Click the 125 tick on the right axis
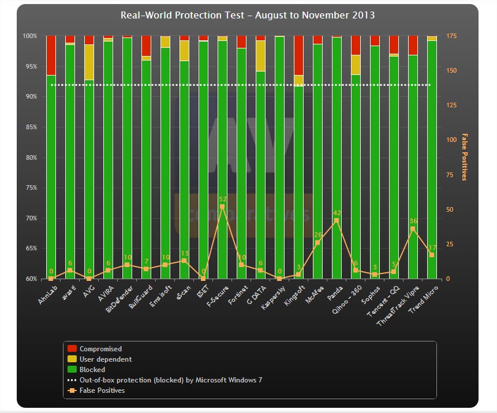Viewport: 497px width, 413px height. point(451,105)
